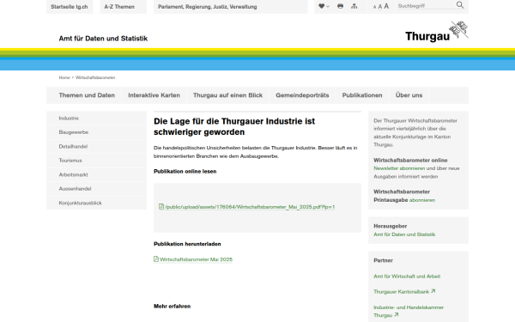Click Home in the breadcrumb
This screenshot has height=322, width=515.
pos(64,77)
